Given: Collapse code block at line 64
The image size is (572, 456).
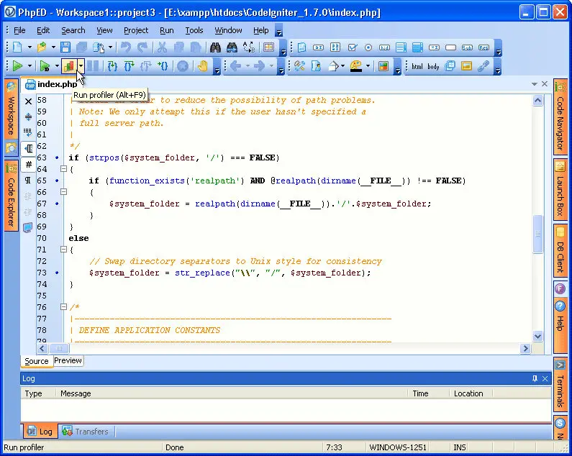Looking at the screenshot, I should click(63, 169).
